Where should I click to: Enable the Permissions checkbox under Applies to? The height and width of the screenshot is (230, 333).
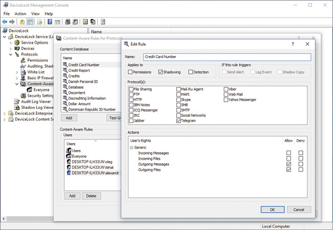point(131,72)
